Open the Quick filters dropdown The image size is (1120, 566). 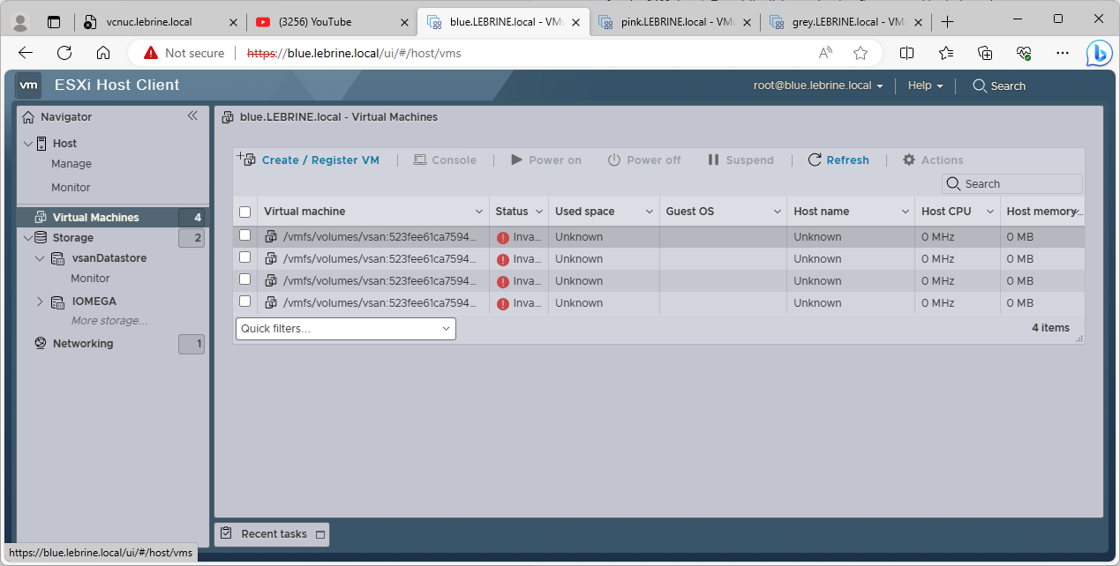click(346, 329)
